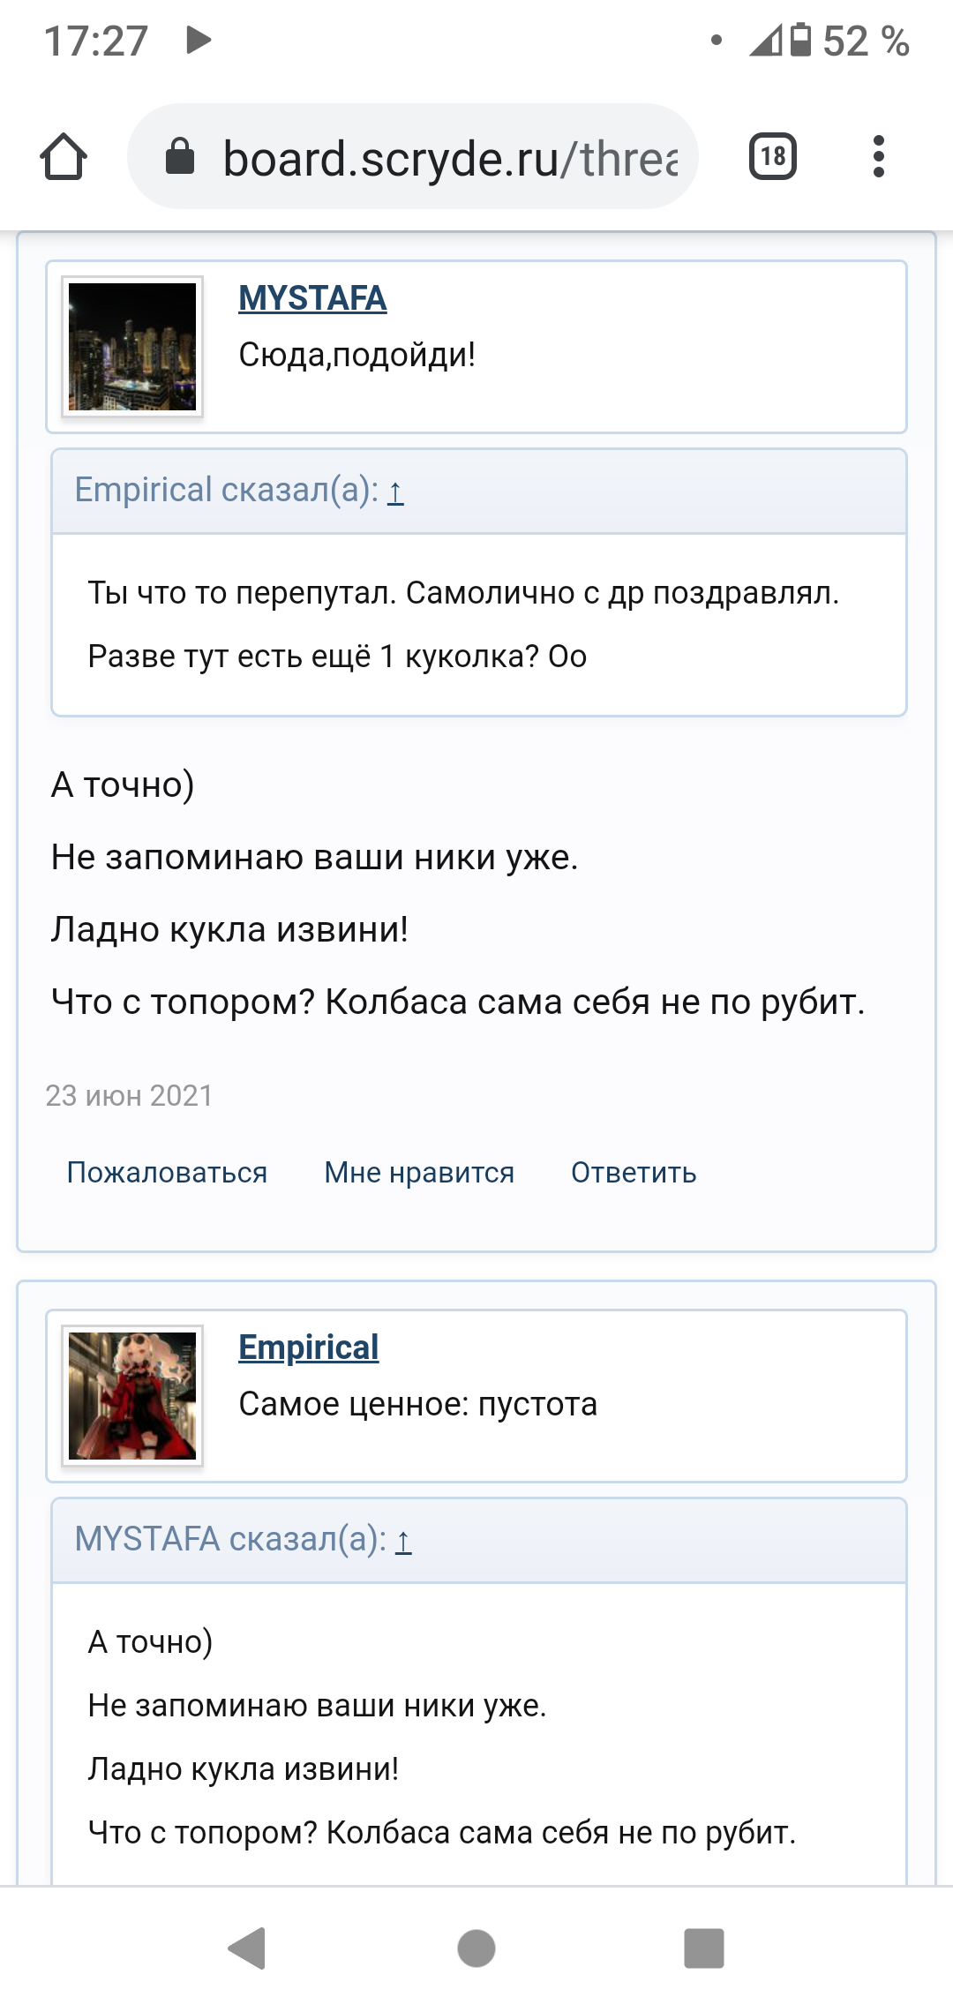Open the Empirical username link

(309, 1346)
